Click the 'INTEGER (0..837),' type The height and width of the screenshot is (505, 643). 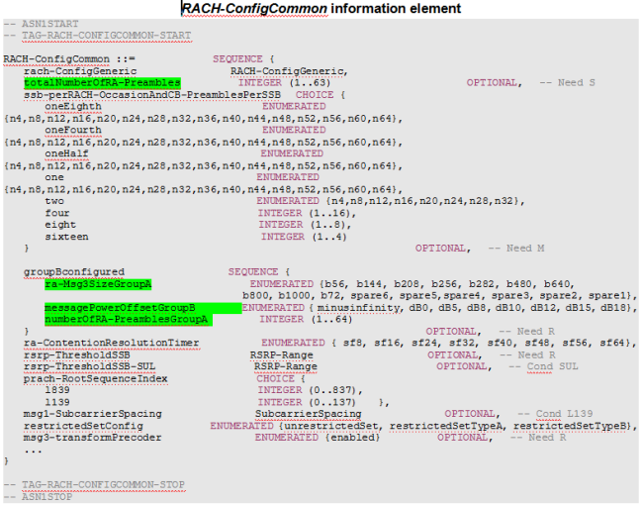point(311,390)
